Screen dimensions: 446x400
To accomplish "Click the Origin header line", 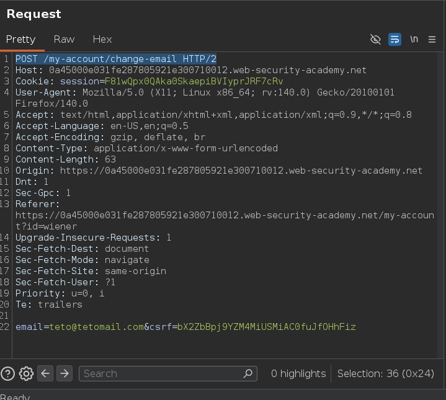I will click(x=219, y=171).
